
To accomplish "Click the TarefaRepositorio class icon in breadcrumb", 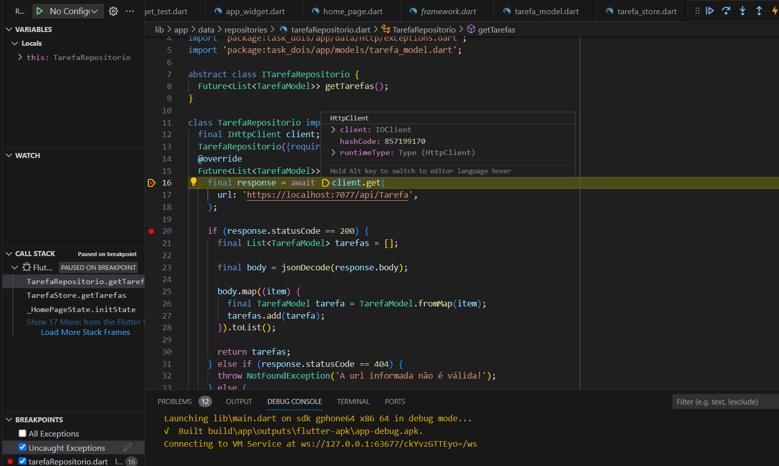I will (386, 29).
